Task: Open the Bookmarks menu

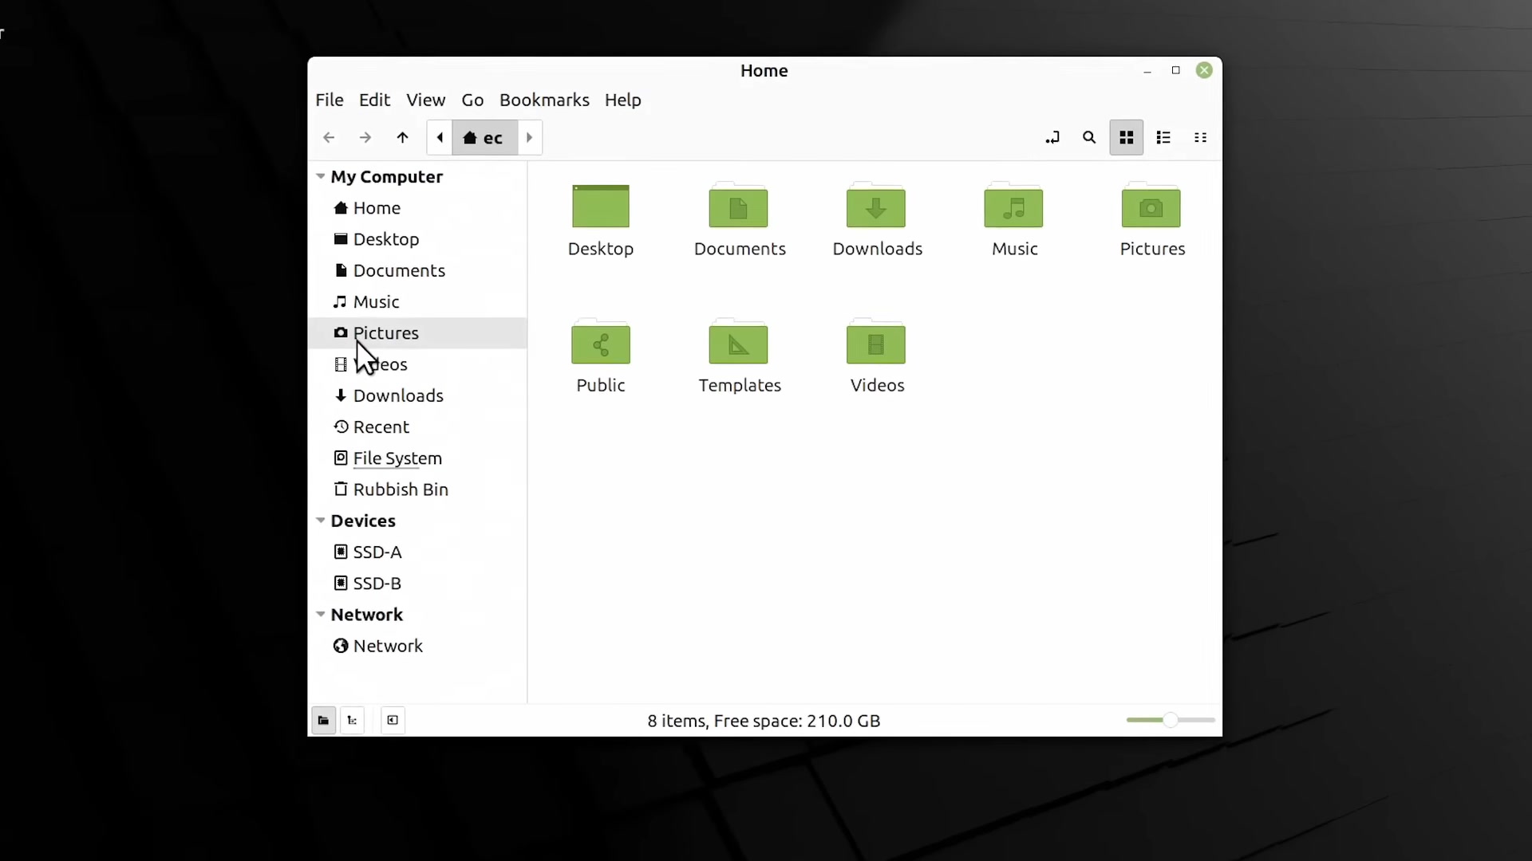Action: pos(544,100)
